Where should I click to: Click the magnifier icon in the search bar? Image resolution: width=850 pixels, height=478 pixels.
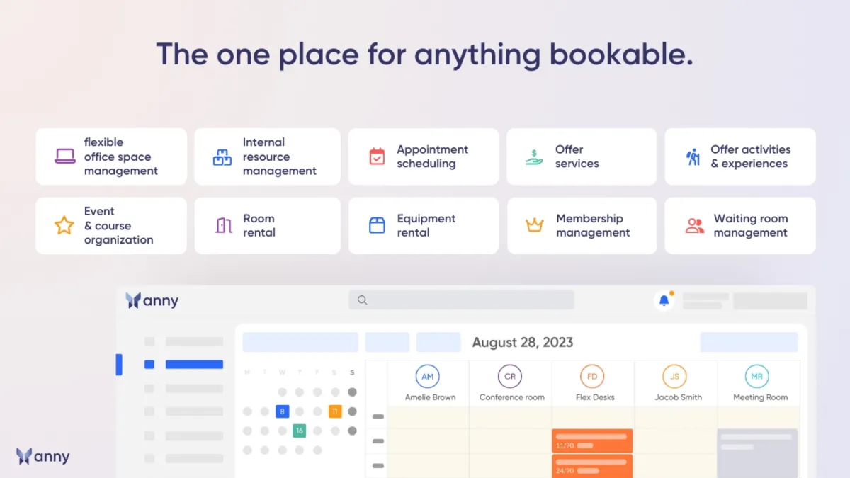362,300
